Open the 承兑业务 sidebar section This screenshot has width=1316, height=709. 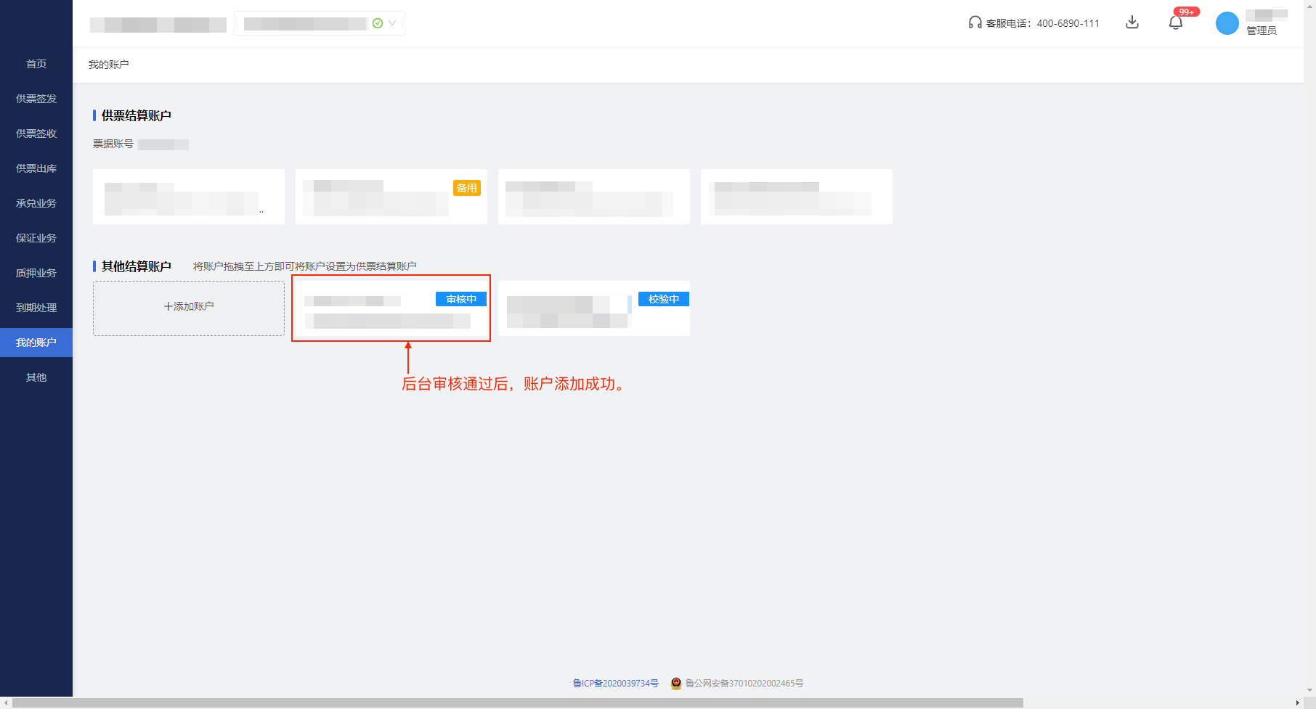pyautogui.click(x=36, y=202)
